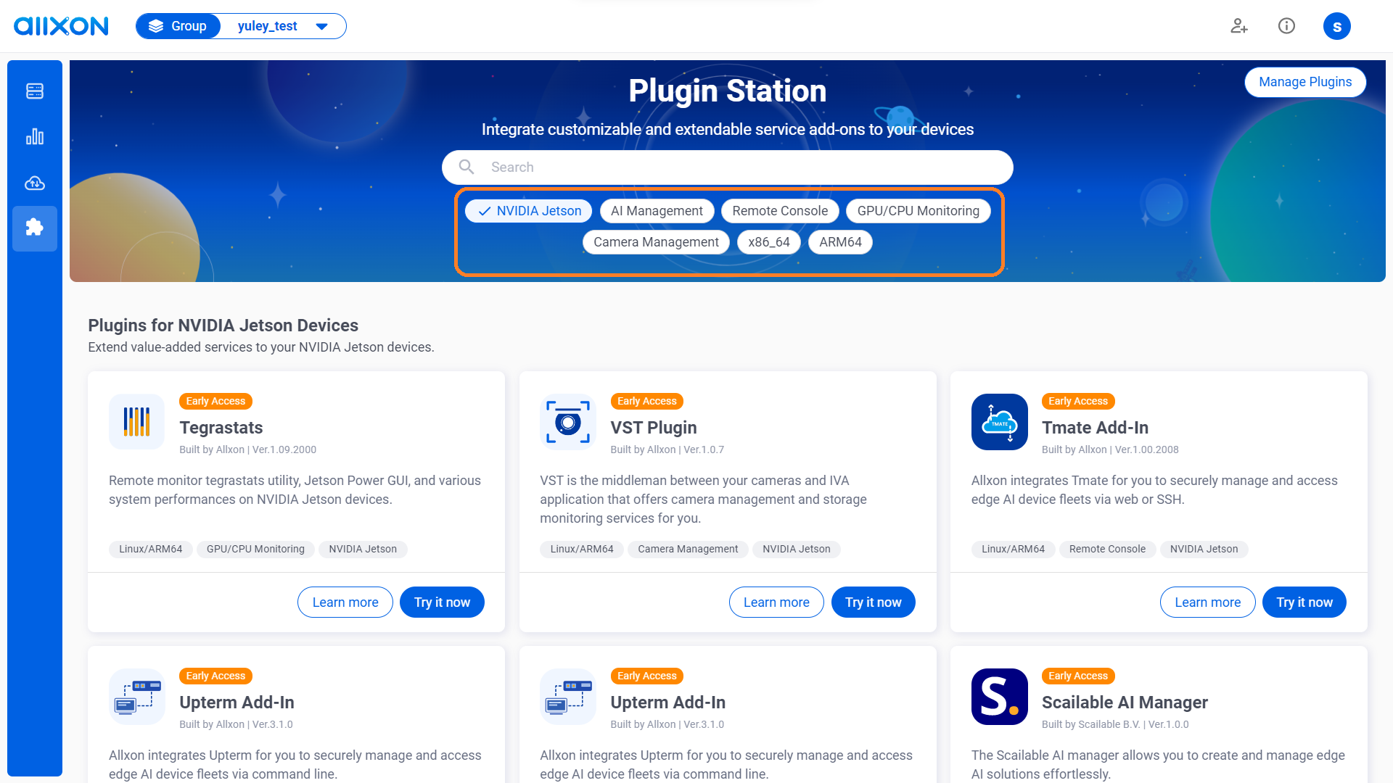Click the NVIDIA Jetson tag on Tmate card

pyautogui.click(x=1204, y=549)
